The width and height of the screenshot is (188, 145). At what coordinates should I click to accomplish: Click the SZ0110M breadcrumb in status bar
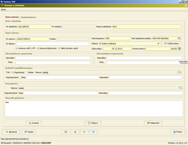point(46,143)
